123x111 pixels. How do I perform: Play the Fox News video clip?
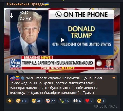pos(62,40)
